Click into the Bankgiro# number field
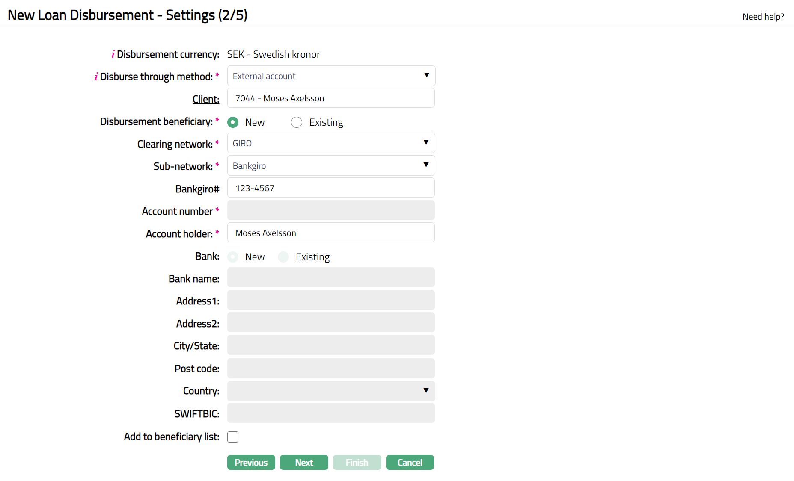Screen dimensions: 794x481 pos(331,188)
